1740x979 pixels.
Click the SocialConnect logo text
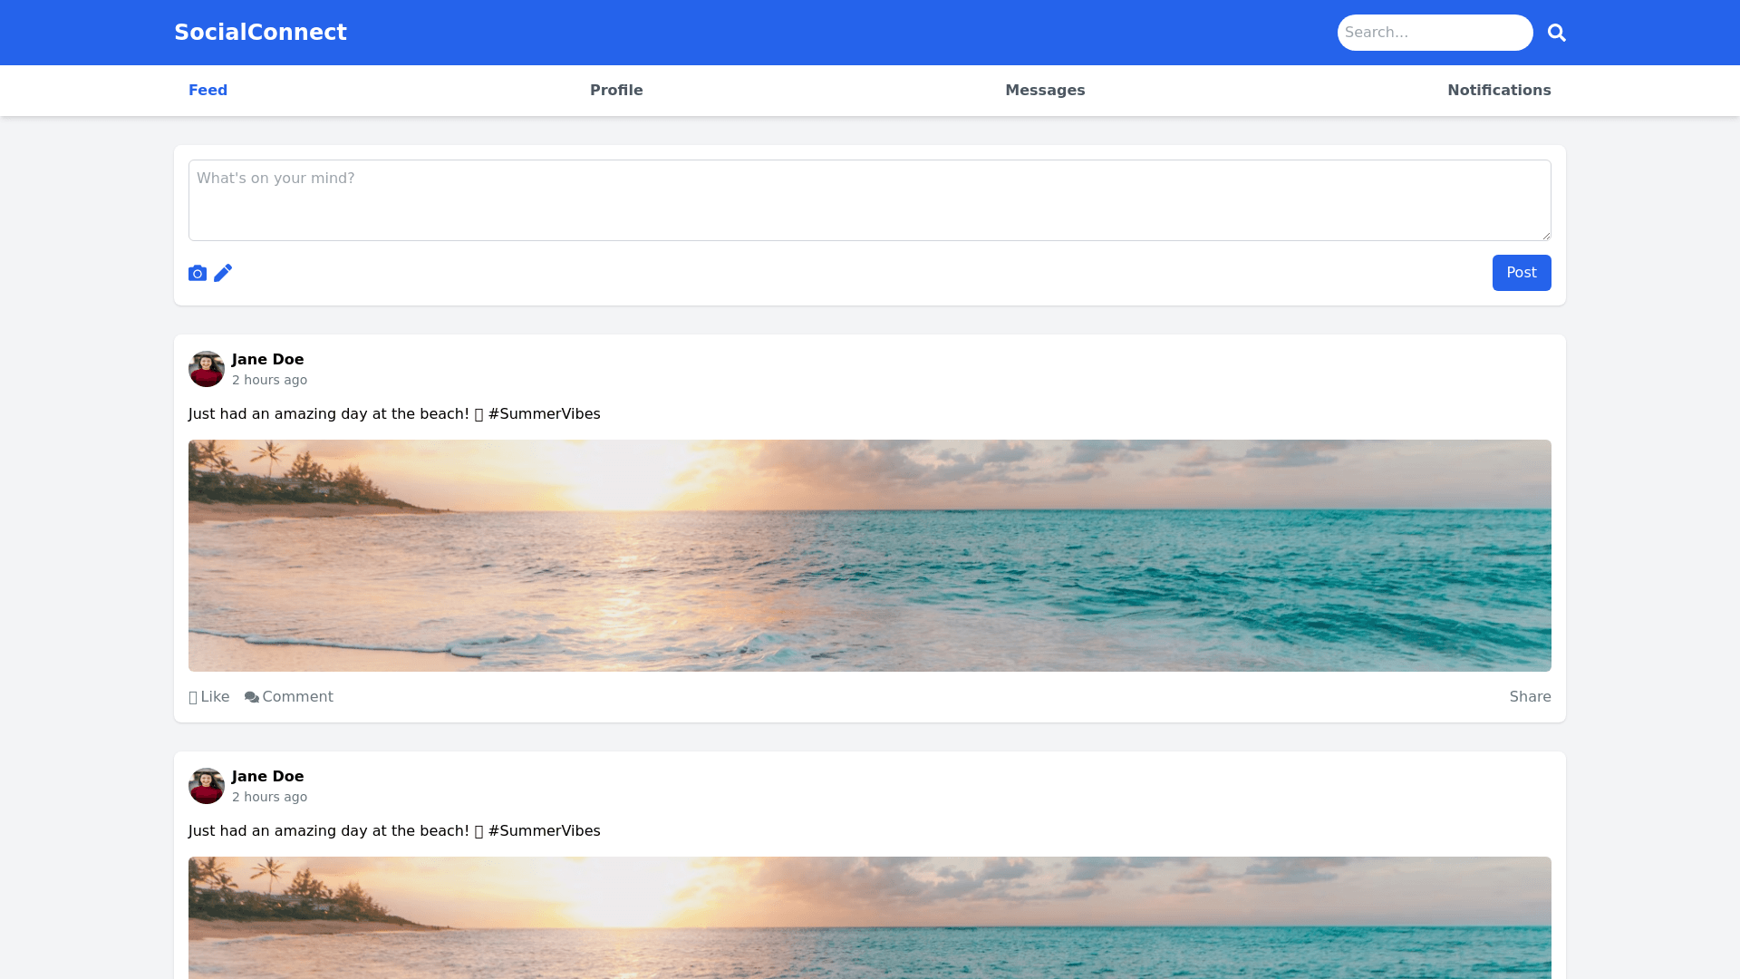click(x=260, y=33)
